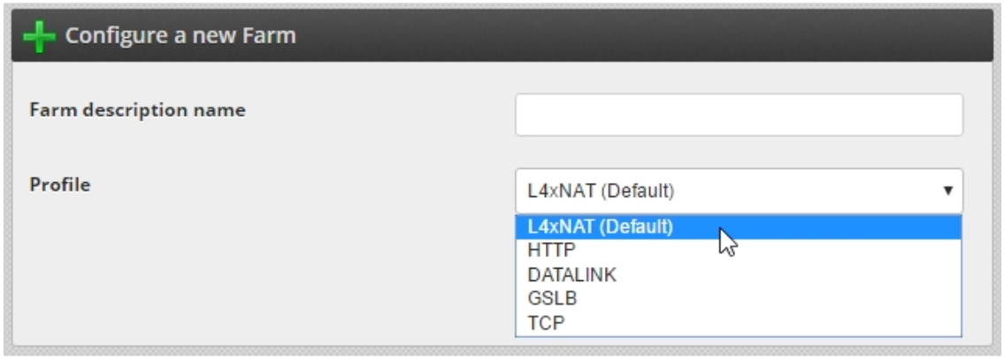Click the dark header bar's empty area

pos(640,35)
